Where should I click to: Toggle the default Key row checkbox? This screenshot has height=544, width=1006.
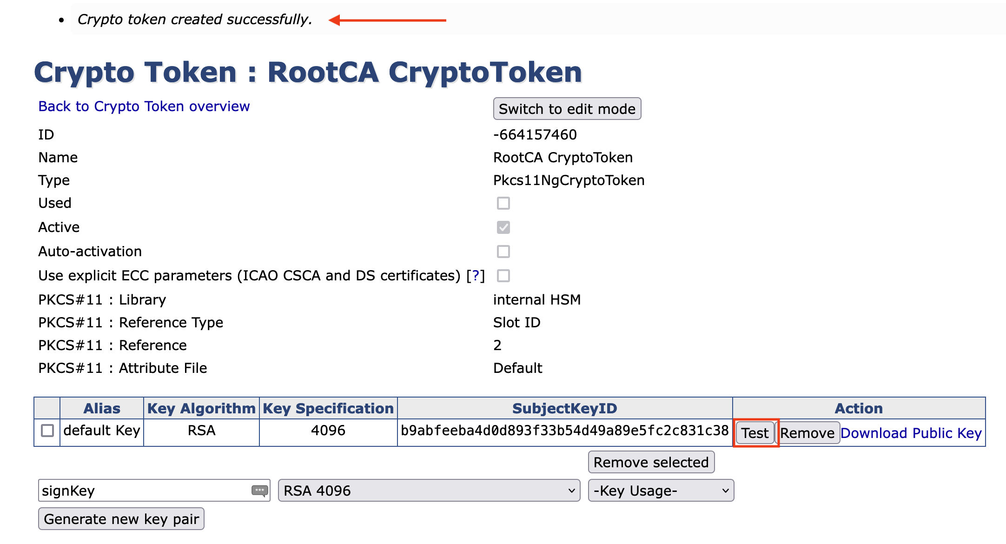point(47,431)
